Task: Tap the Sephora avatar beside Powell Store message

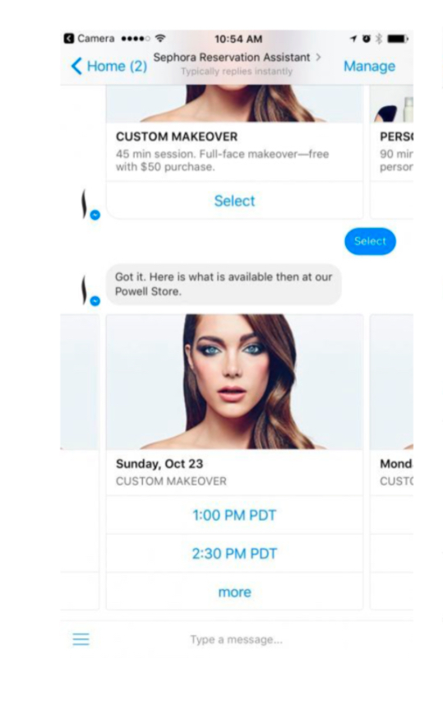Action: [x=90, y=290]
